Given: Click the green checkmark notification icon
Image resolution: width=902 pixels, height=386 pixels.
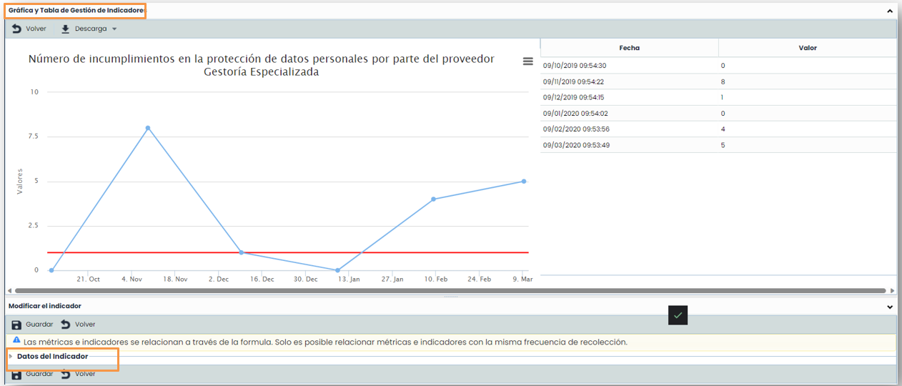Looking at the screenshot, I should pyautogui.click(x=678, y=315).
